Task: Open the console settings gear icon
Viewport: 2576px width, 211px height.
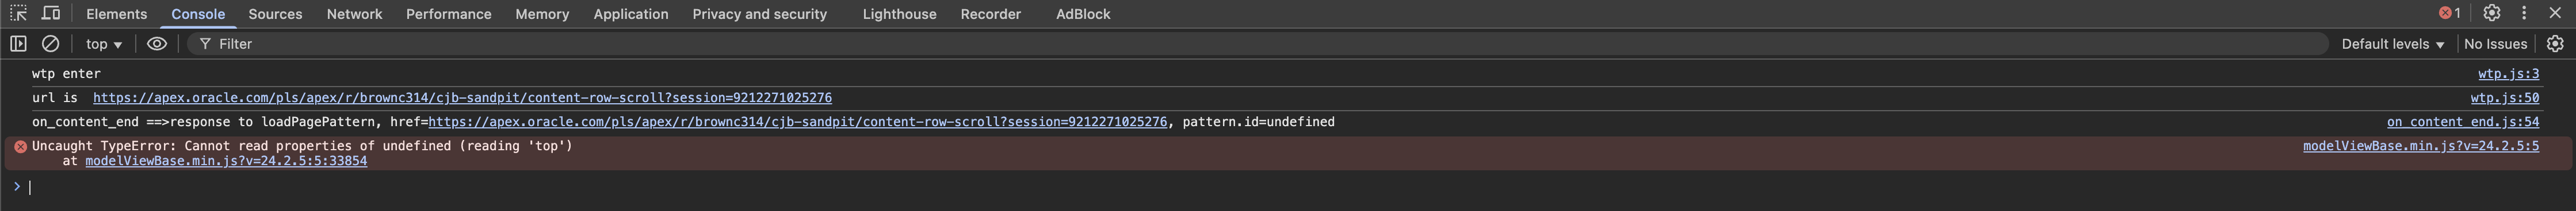Action: tap(2555, 44)
